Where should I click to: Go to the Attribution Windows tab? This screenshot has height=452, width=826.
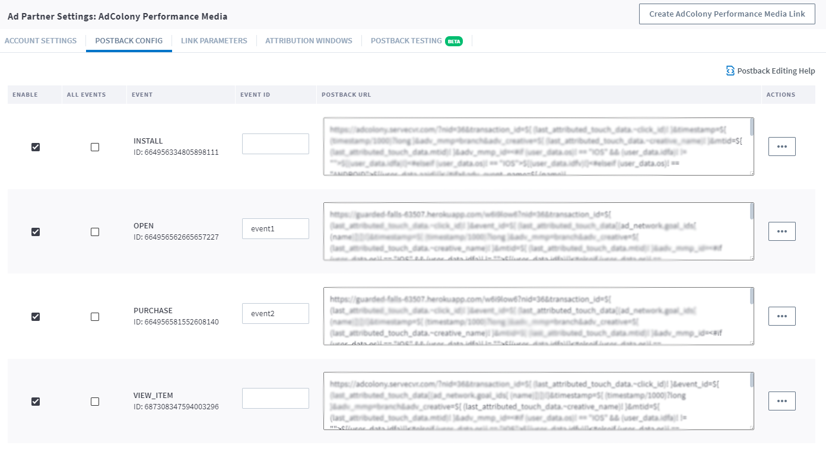[x=309, y=41]
